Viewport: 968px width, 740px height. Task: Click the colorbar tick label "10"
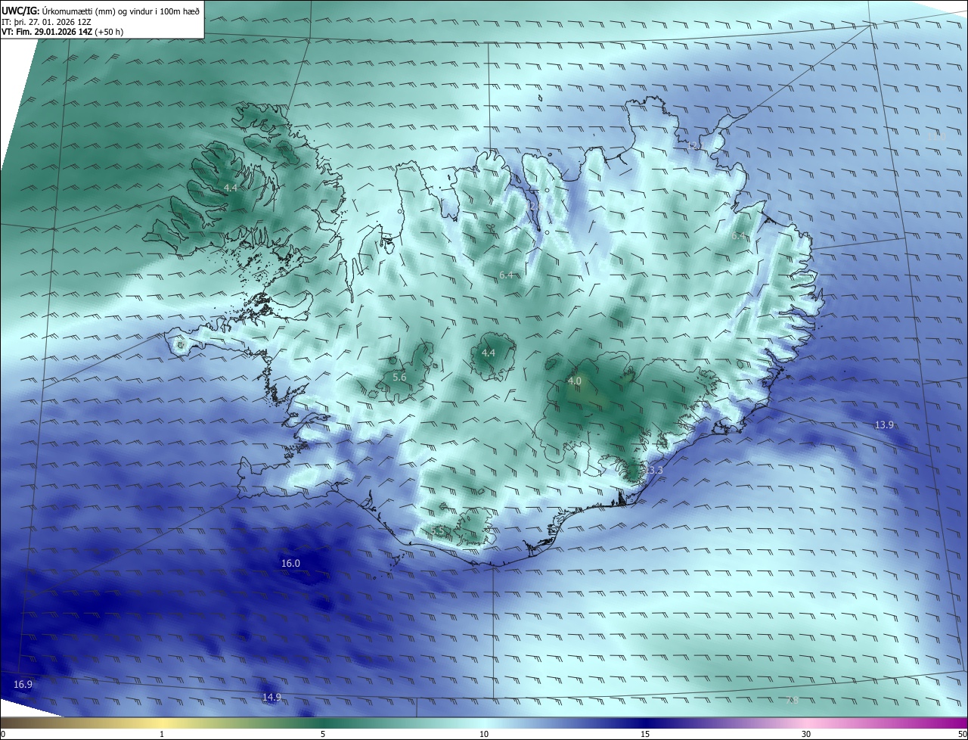point(484,734)
